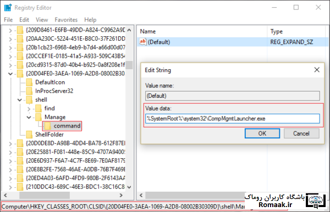The width and height of the screenshot is (330, 212).
Task: Select the command tree item label
Action: click(67, 126)
